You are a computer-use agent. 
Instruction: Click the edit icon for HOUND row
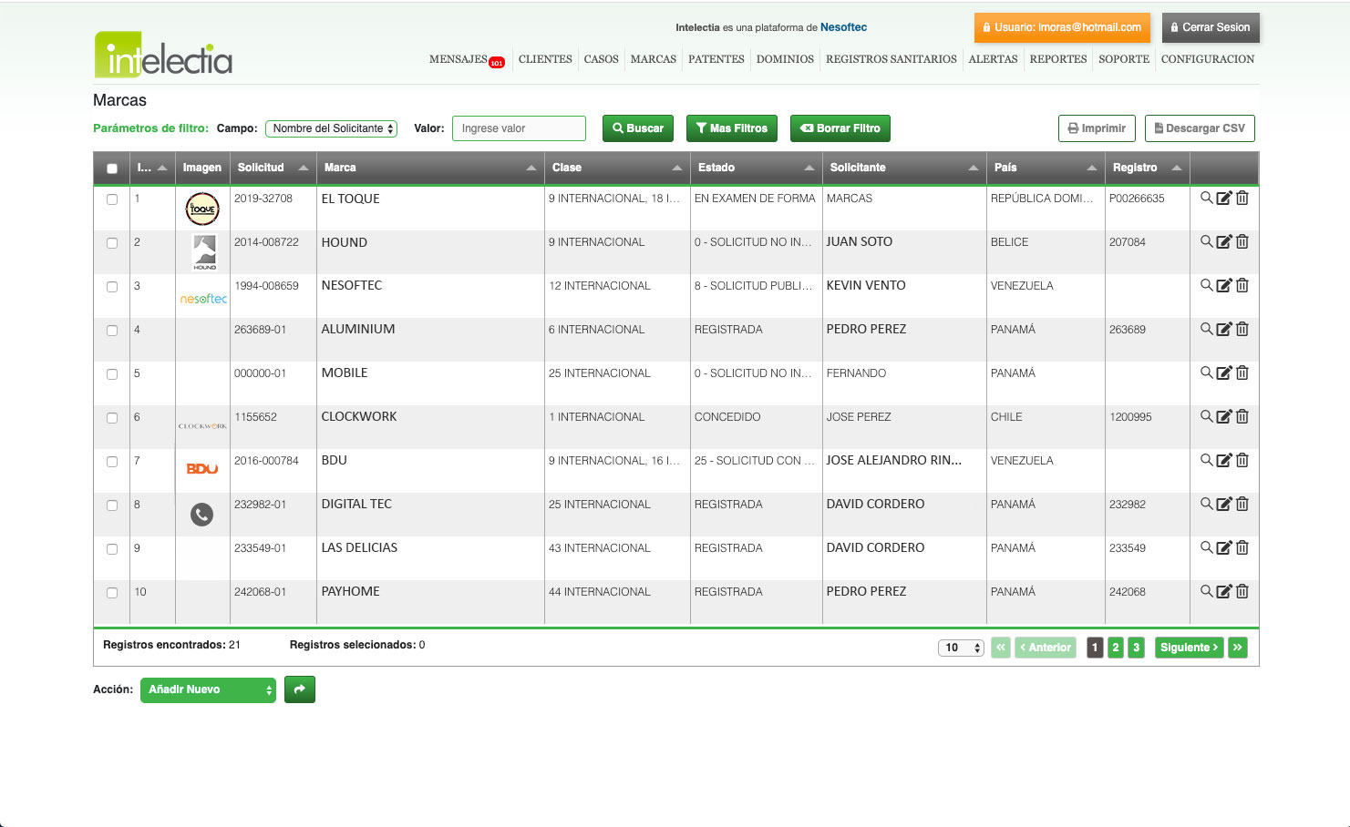coord(1224,241)
